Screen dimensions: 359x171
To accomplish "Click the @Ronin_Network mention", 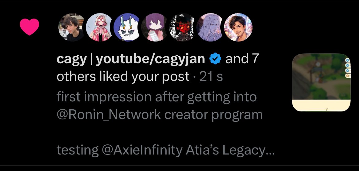I will pos(109,115).
